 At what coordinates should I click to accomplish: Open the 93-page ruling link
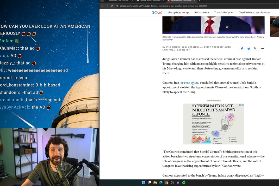pyautogui.click(x=189, y=83)
